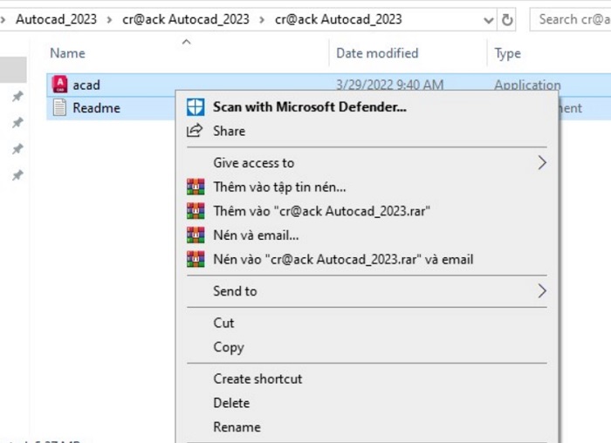Go to Autocad_2023 breadcrumb folder
Image resolution: width=611 pixels, height=443 pixels.
pyautogui.click(x=56, y=19)
